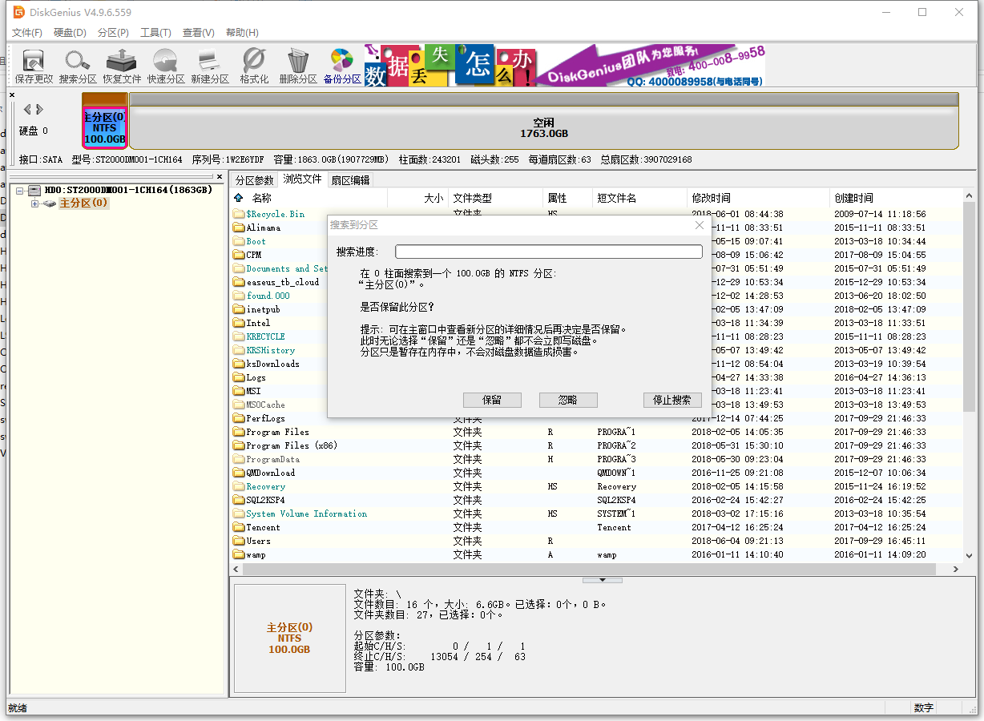The image size is (984, 721).
Task: Click the 保存更改 (Save changes) toolbar icon
Action: pos(34,65)
